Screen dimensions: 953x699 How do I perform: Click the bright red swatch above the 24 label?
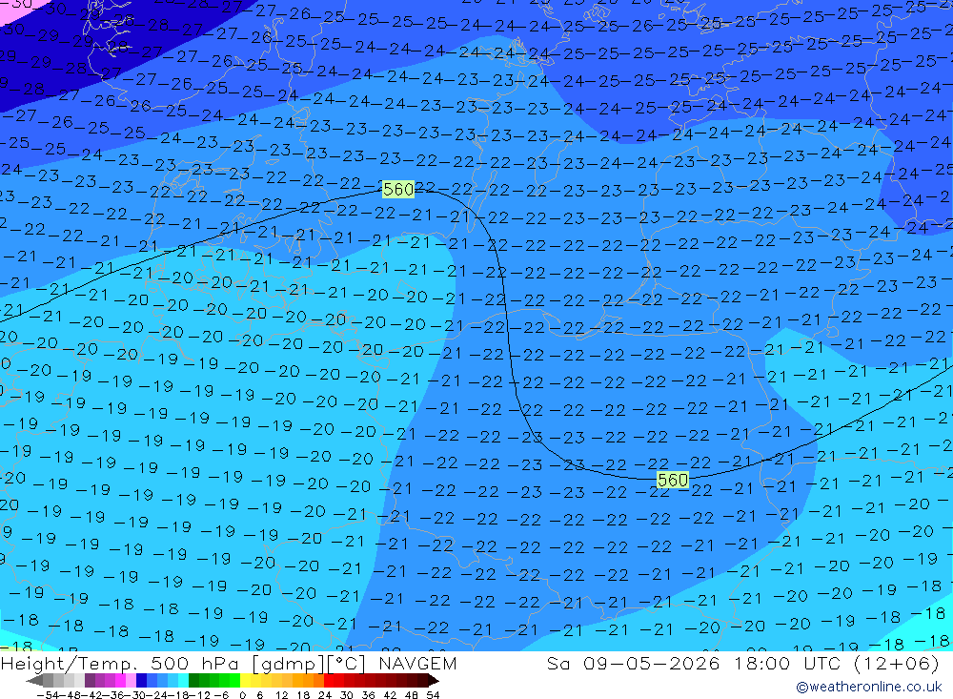[x=329, y=681]
